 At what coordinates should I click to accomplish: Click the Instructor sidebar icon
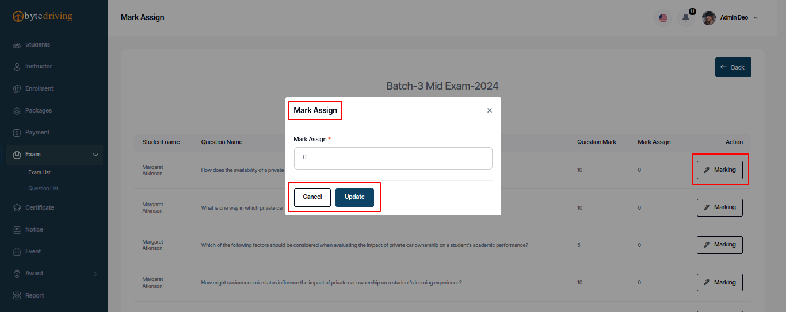pos(17,67)
